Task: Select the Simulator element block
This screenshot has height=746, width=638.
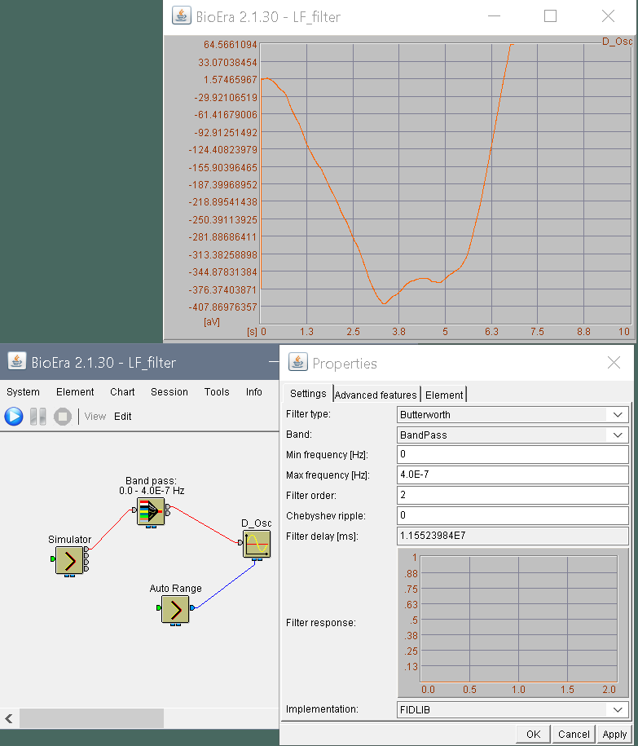Action: (69, 561)
